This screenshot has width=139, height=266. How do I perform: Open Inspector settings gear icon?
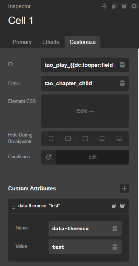pos(134,6)
